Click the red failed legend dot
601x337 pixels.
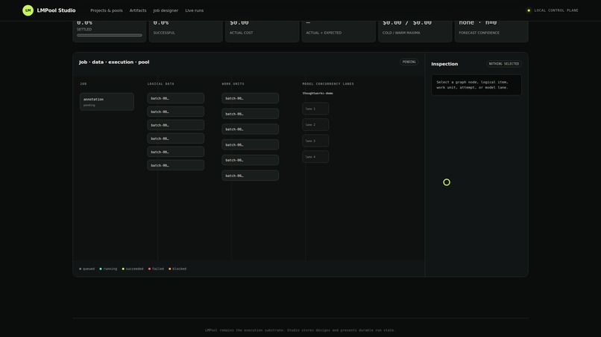pyautogui.click(x=149, y=269)
